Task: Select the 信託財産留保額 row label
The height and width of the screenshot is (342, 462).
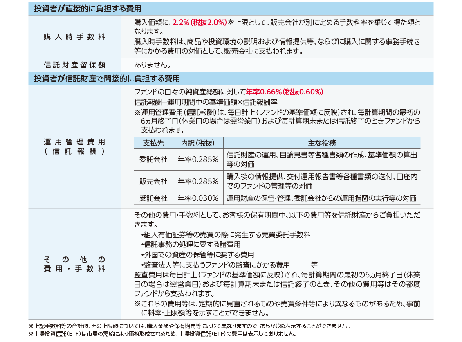Action: pos(74,65)
